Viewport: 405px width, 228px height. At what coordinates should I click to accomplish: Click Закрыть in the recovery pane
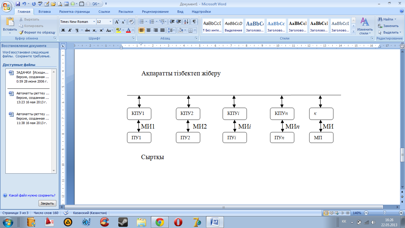(x=47, y=203)
